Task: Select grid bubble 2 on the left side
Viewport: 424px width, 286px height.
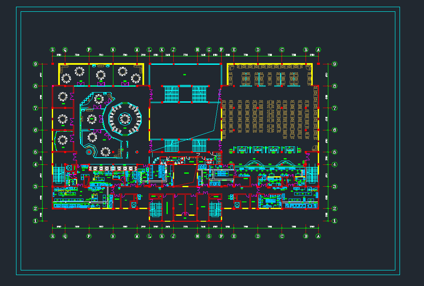Action: click(x=36, y=208)
